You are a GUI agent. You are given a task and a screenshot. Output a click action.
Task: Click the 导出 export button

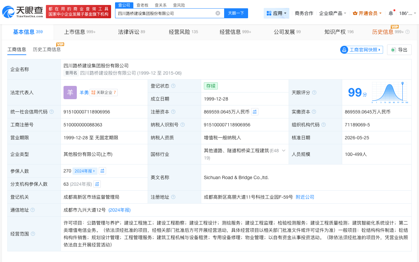[x=399, y=50]
